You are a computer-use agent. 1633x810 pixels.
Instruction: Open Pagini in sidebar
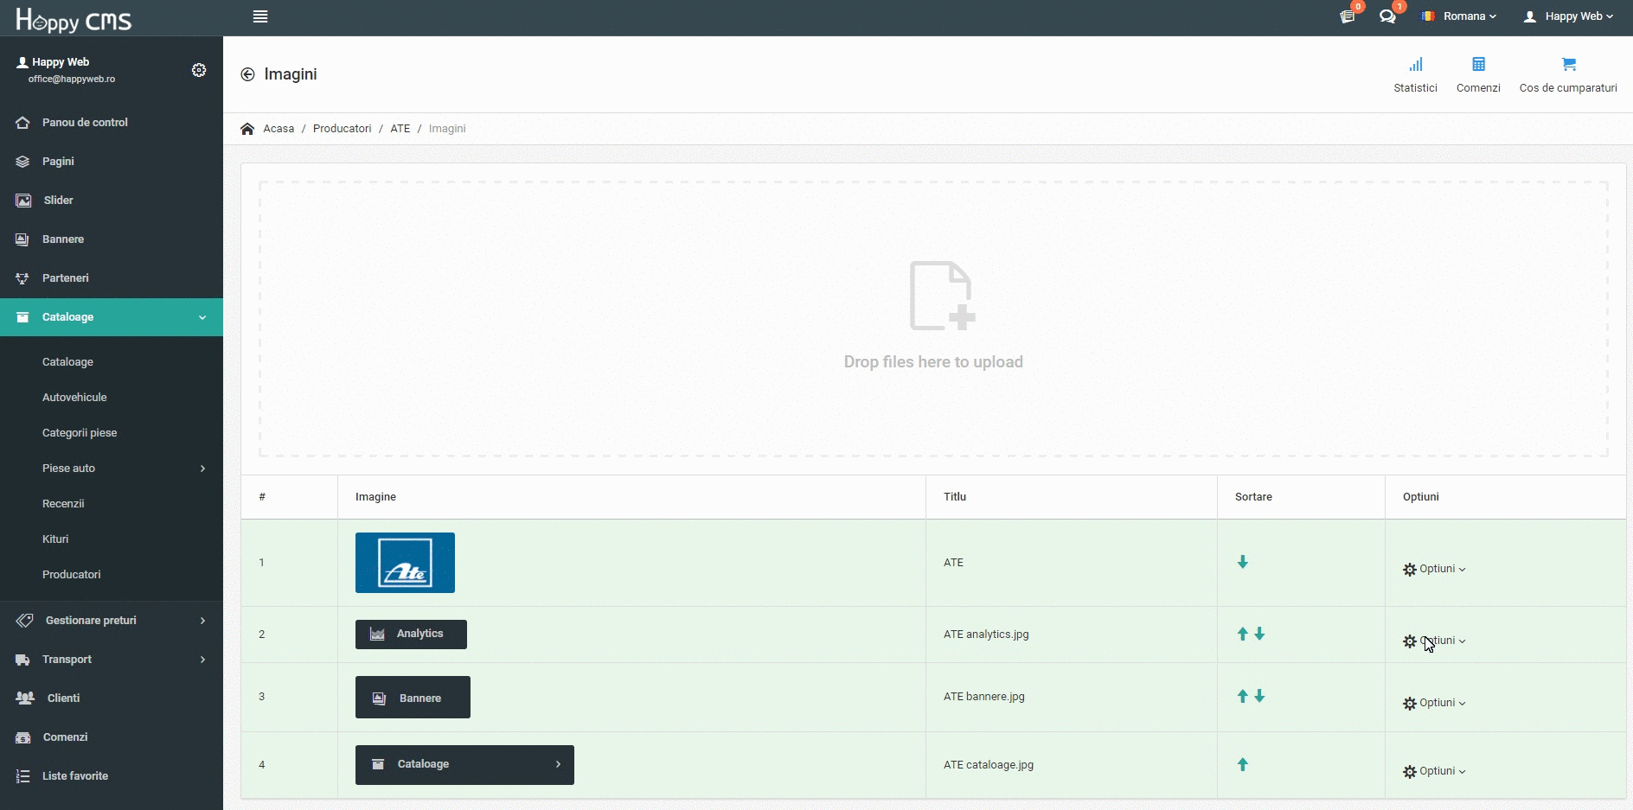coord(112,162)
